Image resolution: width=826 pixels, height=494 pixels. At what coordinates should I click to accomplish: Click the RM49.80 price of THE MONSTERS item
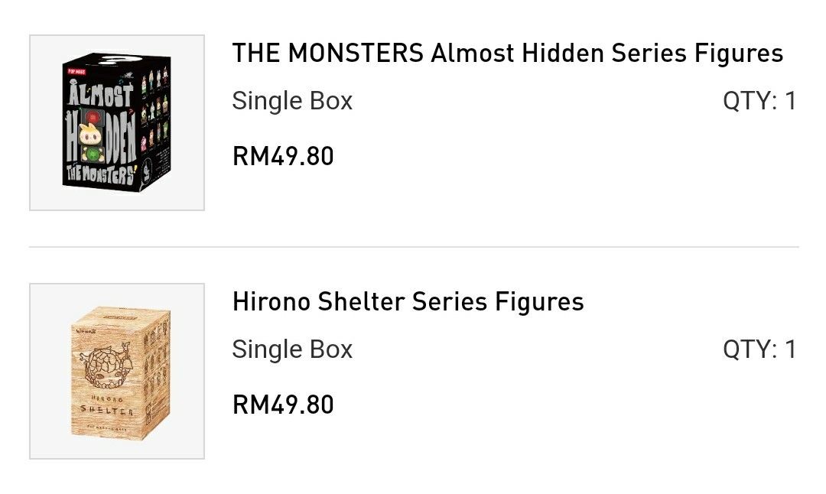(283, 157)
